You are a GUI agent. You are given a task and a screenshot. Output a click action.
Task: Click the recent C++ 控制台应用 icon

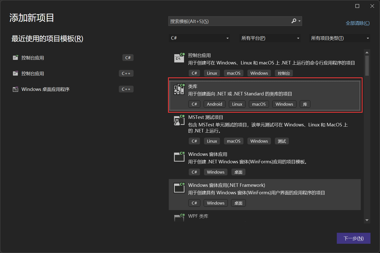click(x=15, y=73)
